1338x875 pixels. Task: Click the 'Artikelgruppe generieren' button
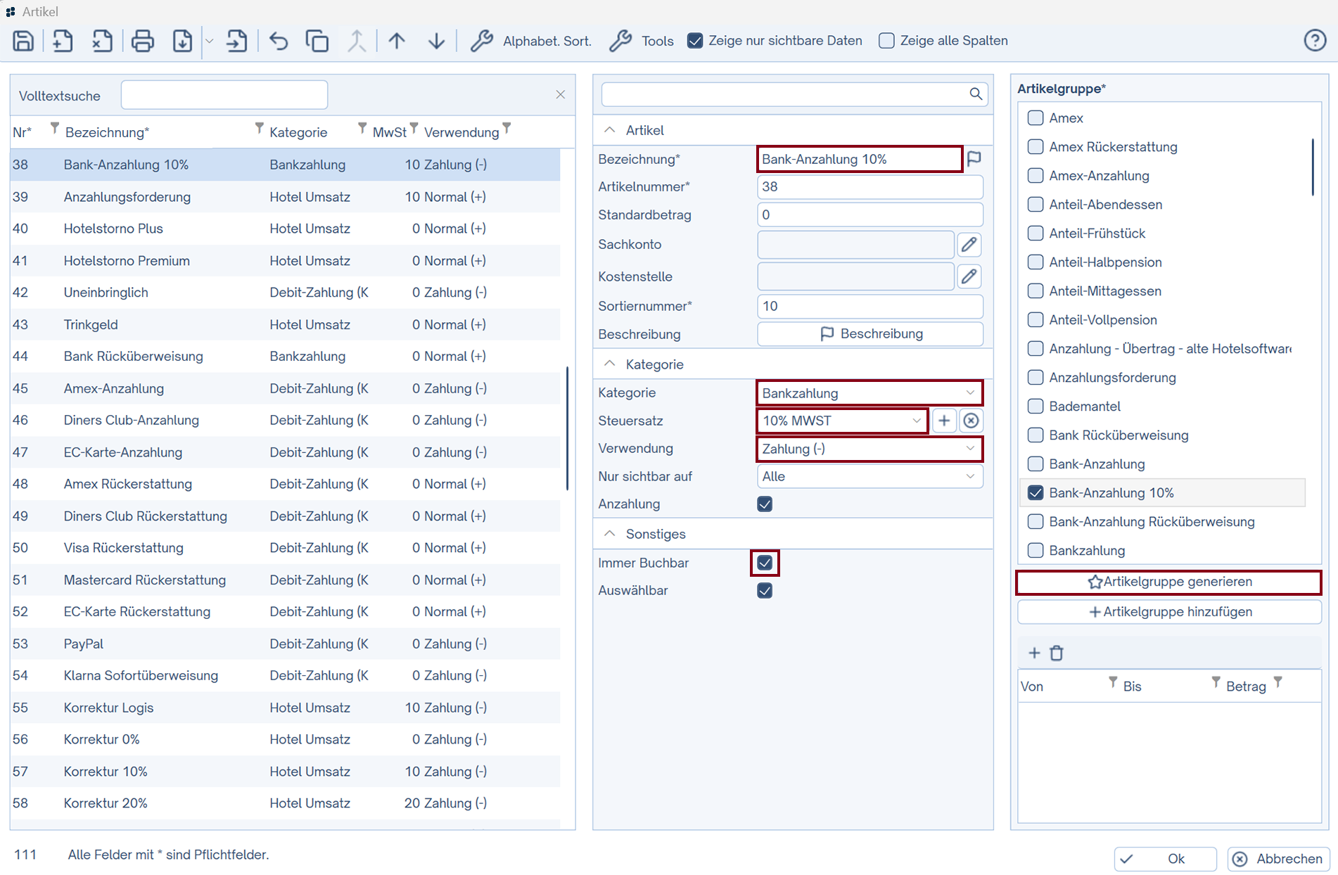point(1168,582)
